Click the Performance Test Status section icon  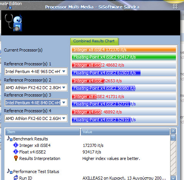pos(10,171)
